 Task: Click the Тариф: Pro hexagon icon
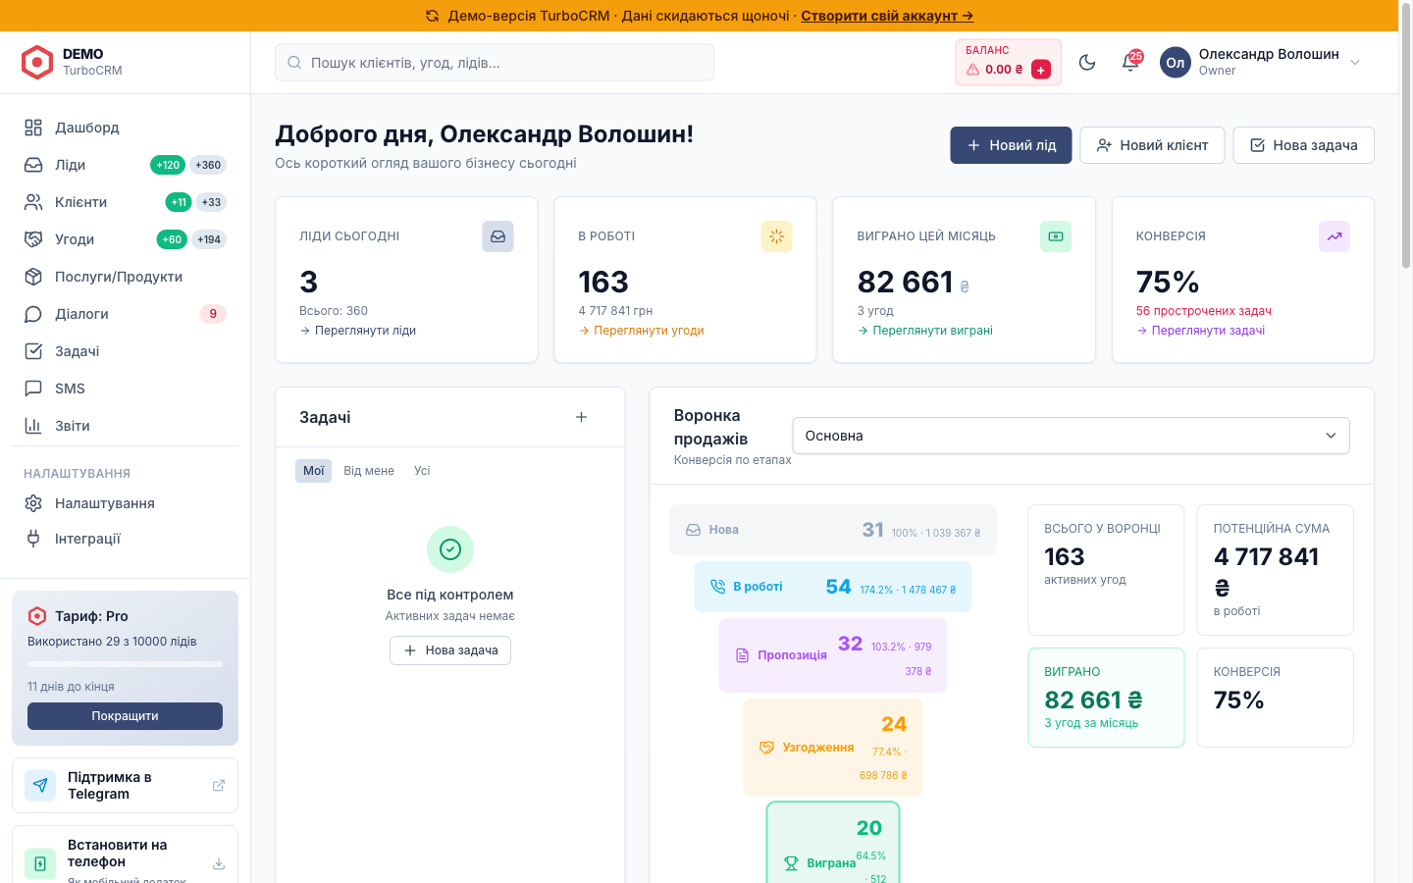[x=37, y=616]
